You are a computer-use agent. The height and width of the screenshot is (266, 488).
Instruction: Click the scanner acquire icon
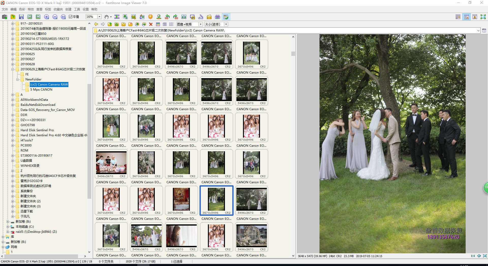point(201,17)
